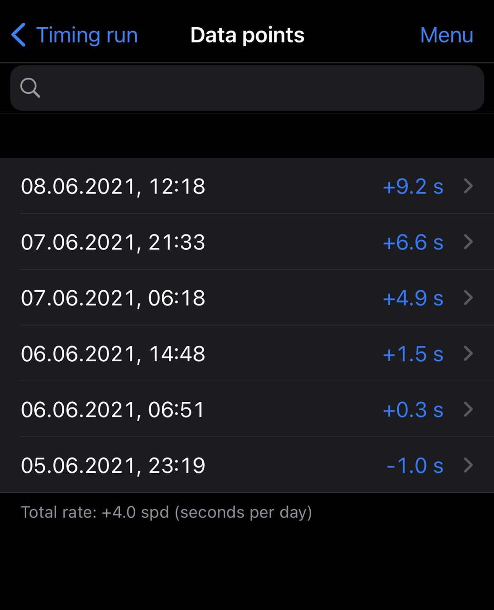
Task: Expand chevron beside the +4.9 s reading
Action: (x=468, y=297)
